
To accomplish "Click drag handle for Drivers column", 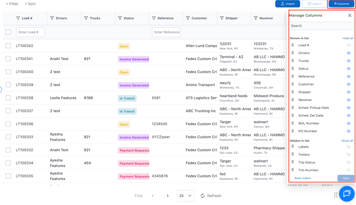I will pos(293,53).
